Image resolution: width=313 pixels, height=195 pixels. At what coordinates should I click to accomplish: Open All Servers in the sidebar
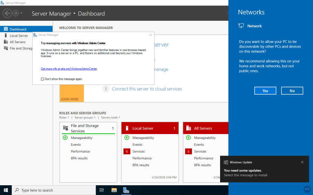pyautogui.click(x=18, y=42)
